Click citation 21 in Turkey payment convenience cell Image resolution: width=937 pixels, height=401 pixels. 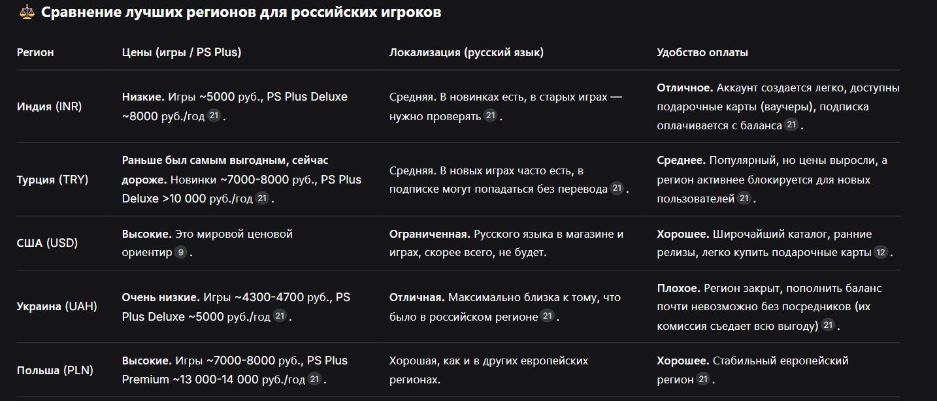pos(744,198)
